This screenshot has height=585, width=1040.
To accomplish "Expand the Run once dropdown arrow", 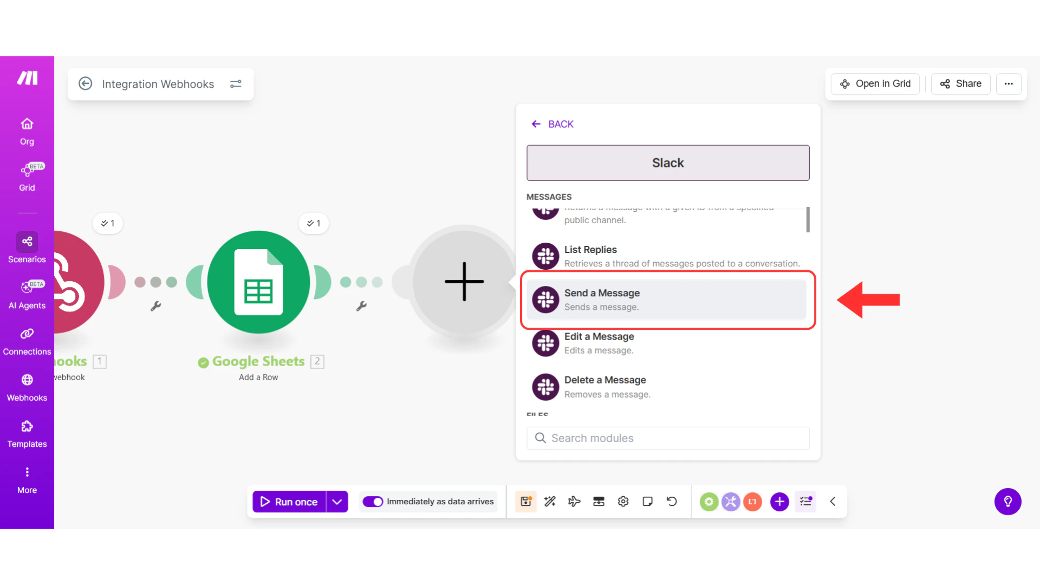I will click(337, 502).
